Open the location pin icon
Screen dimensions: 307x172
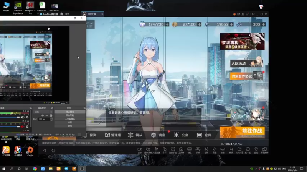tap(256, 149)
